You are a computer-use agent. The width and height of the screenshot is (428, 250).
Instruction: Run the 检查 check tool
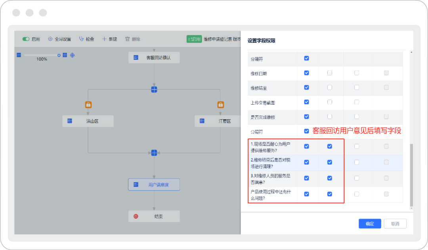[82, 39]
